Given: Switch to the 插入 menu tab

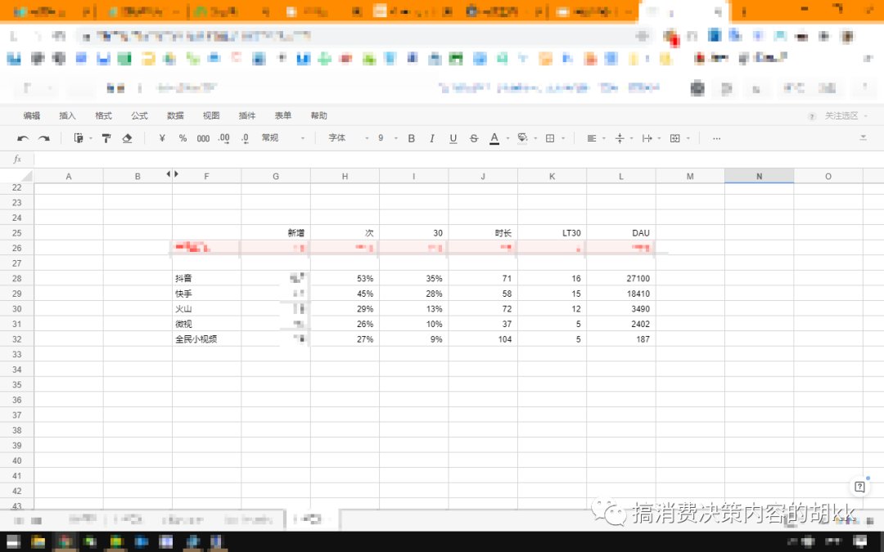Looking at the screenshot, I should click(66, 115).
